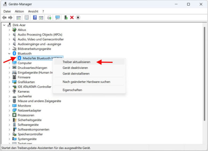Click the Druckwarteschlangen printer icon
Image resolution: width=208 pixels, height=151 pixels.
coord(14,68)
